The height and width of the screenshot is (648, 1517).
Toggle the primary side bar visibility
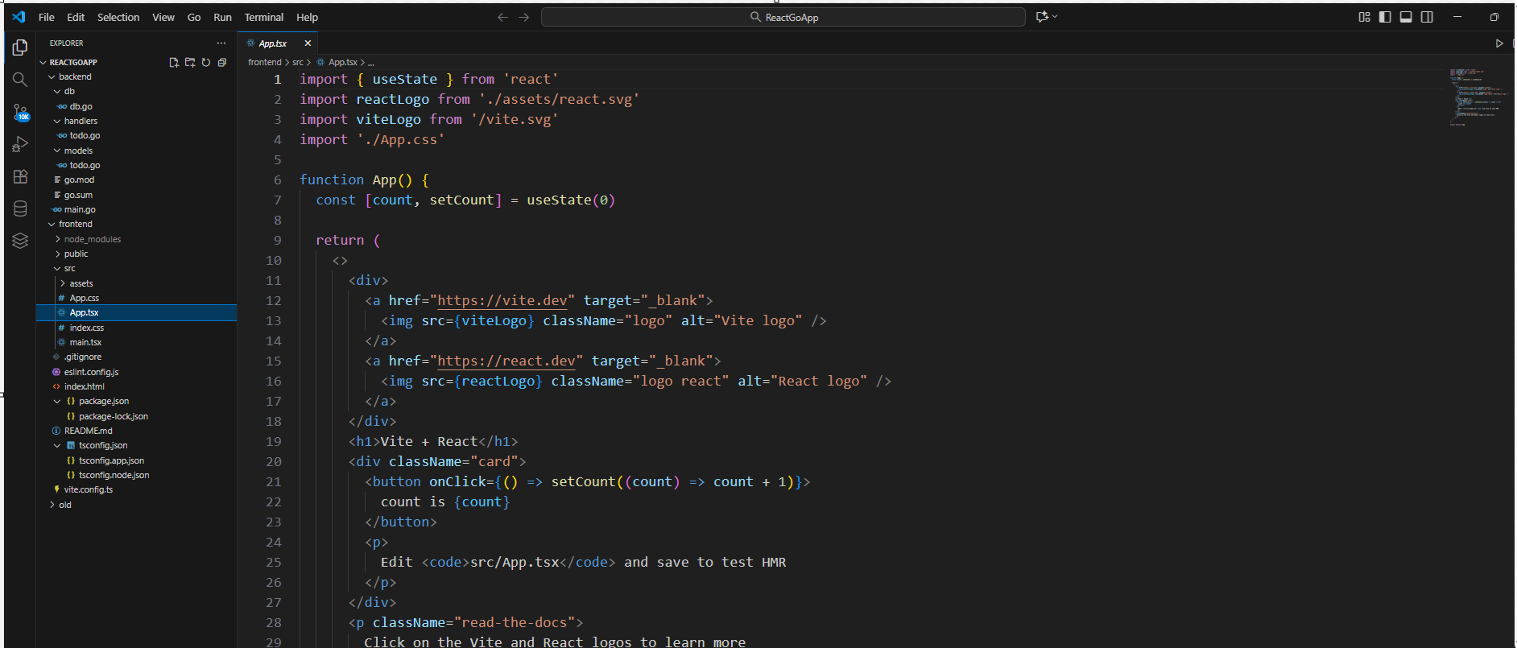click(x=1385, y=17)
